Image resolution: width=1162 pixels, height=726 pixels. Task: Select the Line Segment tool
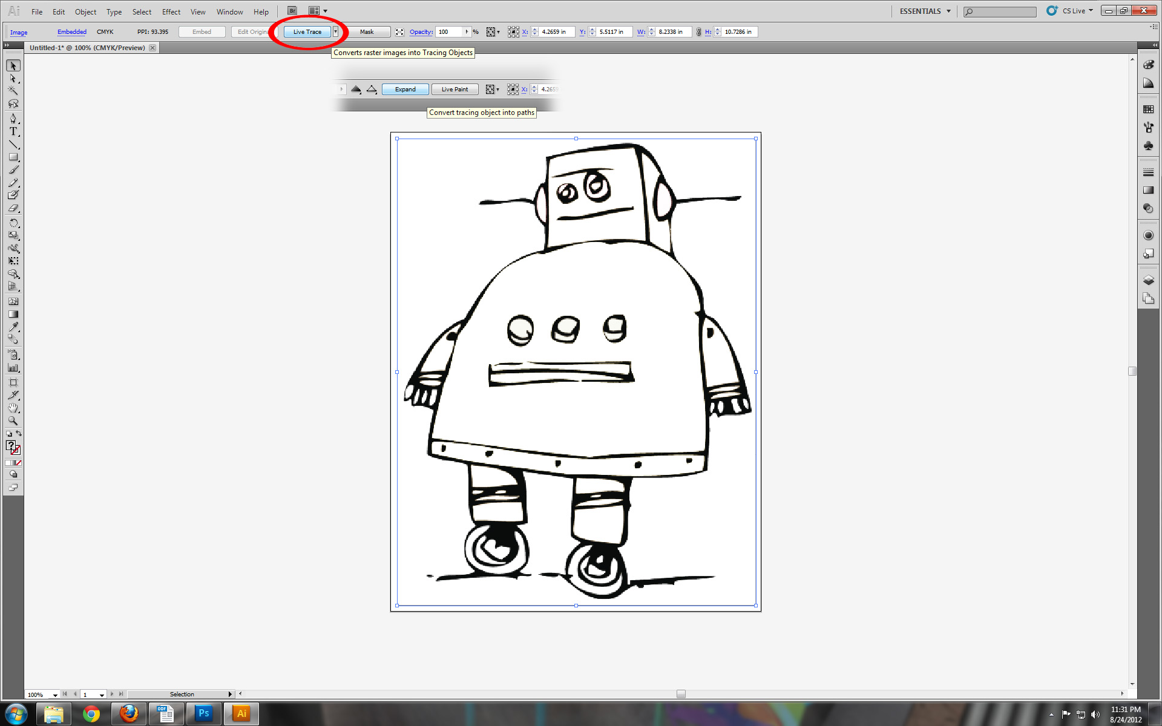click(13, 144)
